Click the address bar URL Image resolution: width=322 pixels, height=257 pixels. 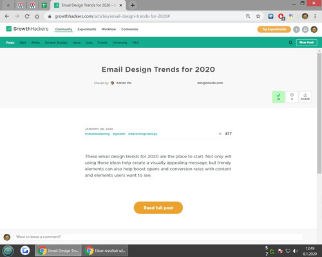click(112, 16)
